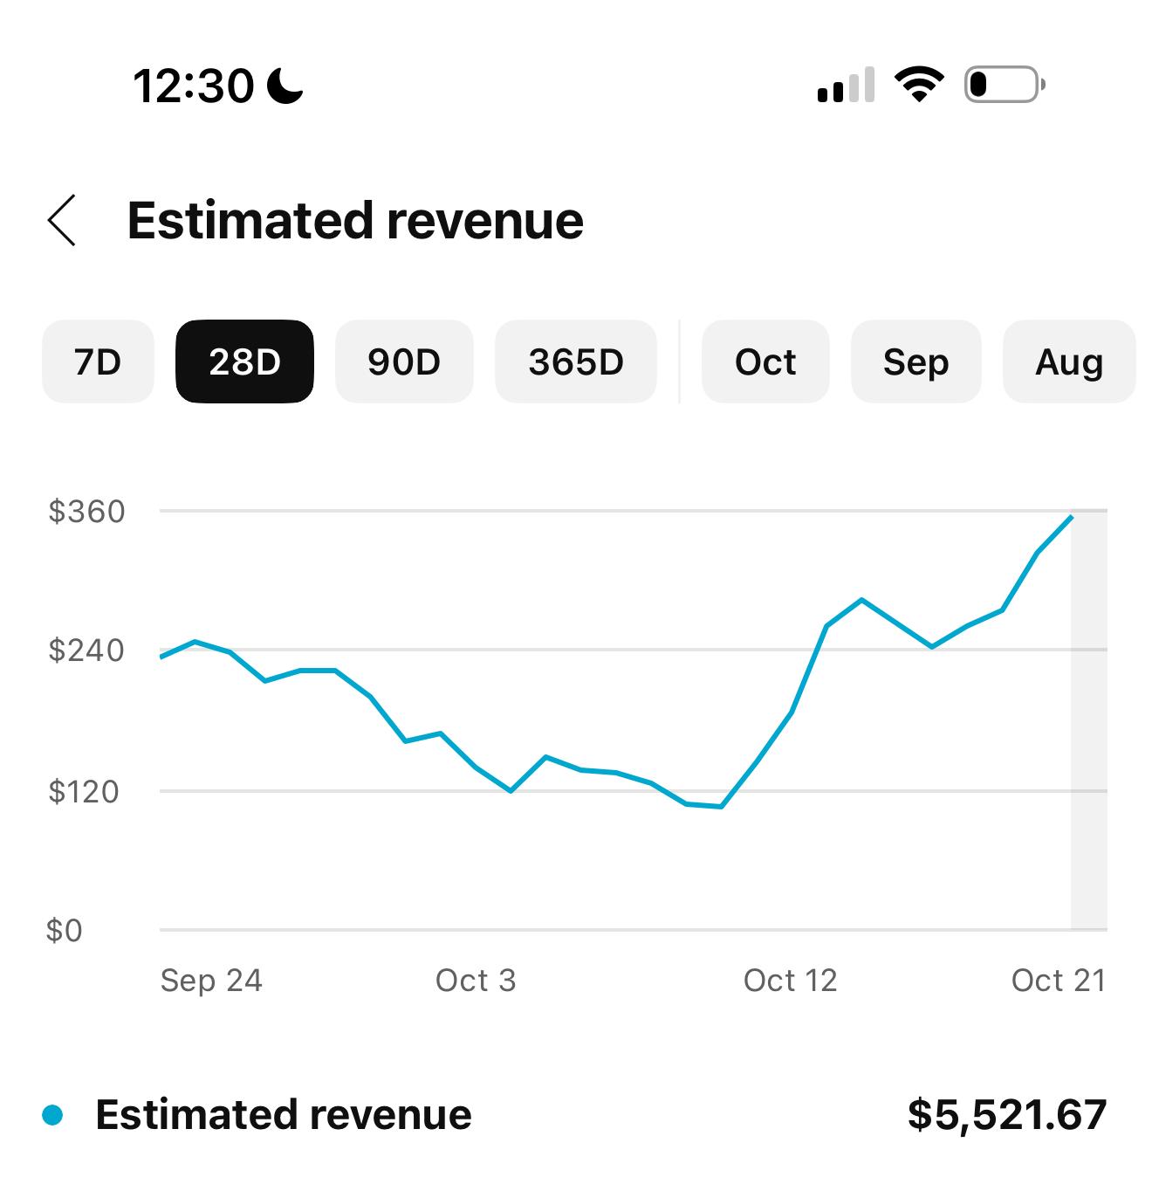The height and width of the screenshot is (1191, 1152).
Task: Tap the battery indicator icon
Action: [x=1004, y=85]
